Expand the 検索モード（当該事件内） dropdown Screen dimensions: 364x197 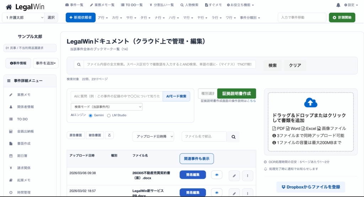click(x=107, y=107)
